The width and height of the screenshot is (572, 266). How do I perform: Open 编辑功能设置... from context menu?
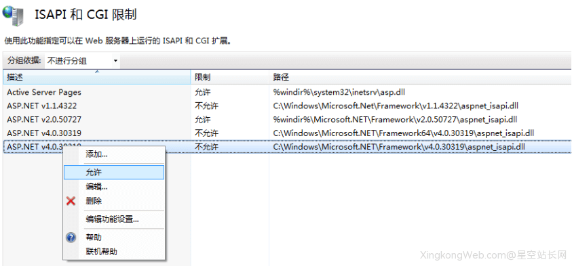coord(114,219)
